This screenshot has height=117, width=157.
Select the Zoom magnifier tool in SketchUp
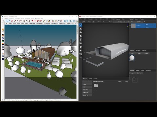pos(59,21)
